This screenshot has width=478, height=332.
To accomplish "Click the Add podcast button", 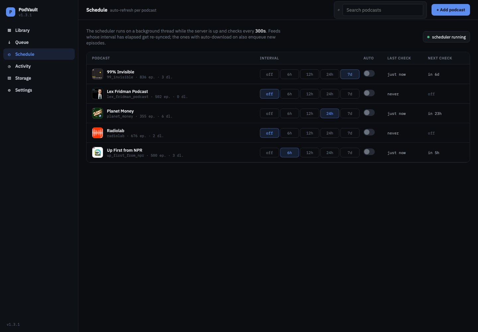I will click(451, 10).
